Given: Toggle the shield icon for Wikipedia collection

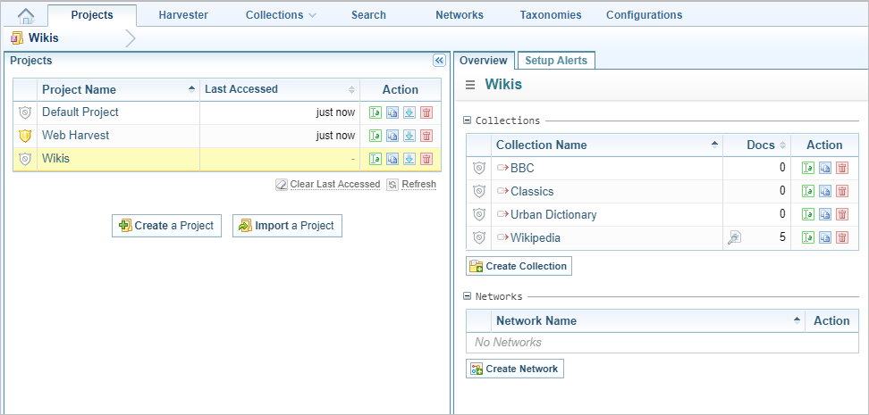Looking at the screenshot, I should click(478, 237).
